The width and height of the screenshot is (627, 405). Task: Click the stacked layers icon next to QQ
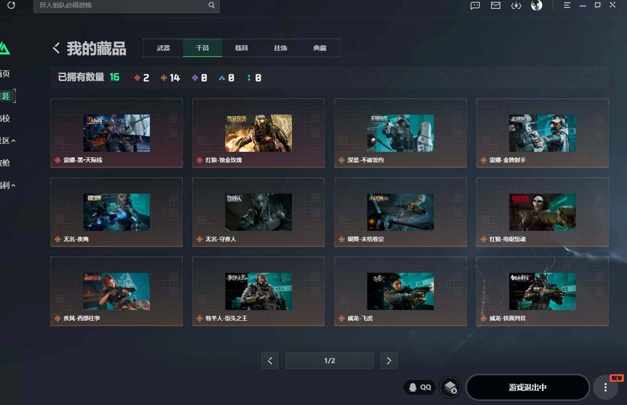tap(450, 387)
